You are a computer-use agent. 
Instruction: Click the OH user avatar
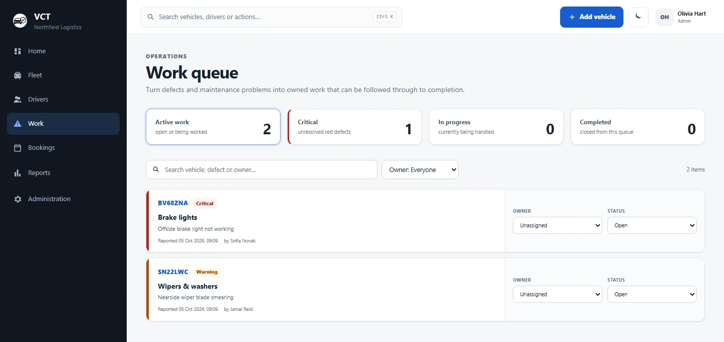point(665,17)
